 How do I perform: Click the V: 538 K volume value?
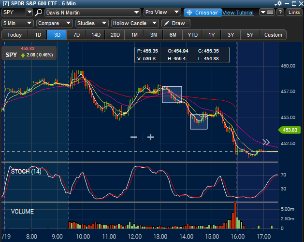coord(146,59)
